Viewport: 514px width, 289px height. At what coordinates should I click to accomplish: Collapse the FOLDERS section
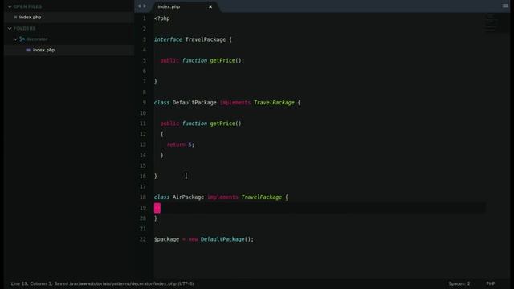coord(10,29)
